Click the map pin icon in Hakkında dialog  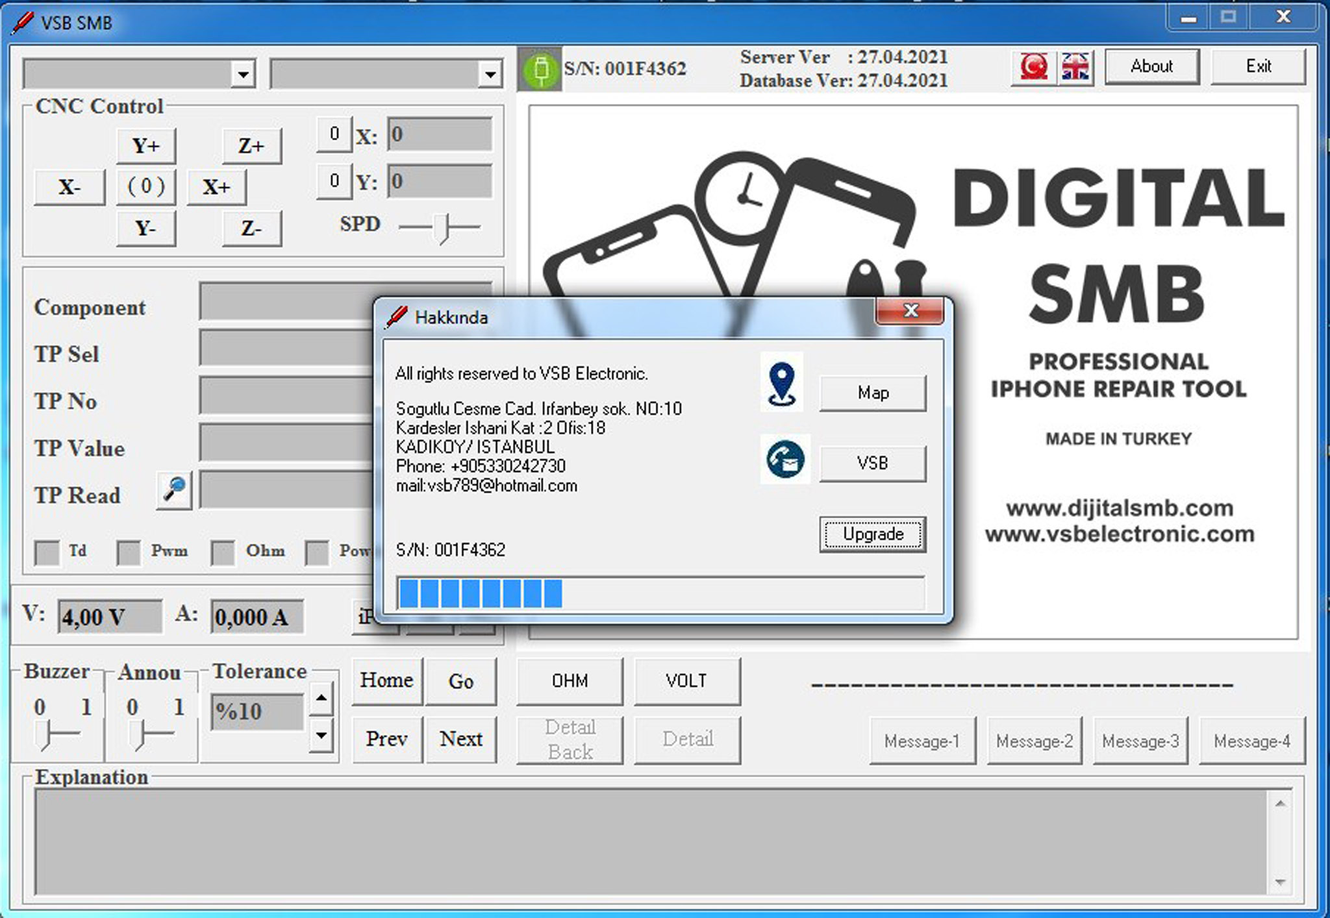point(782,383)
